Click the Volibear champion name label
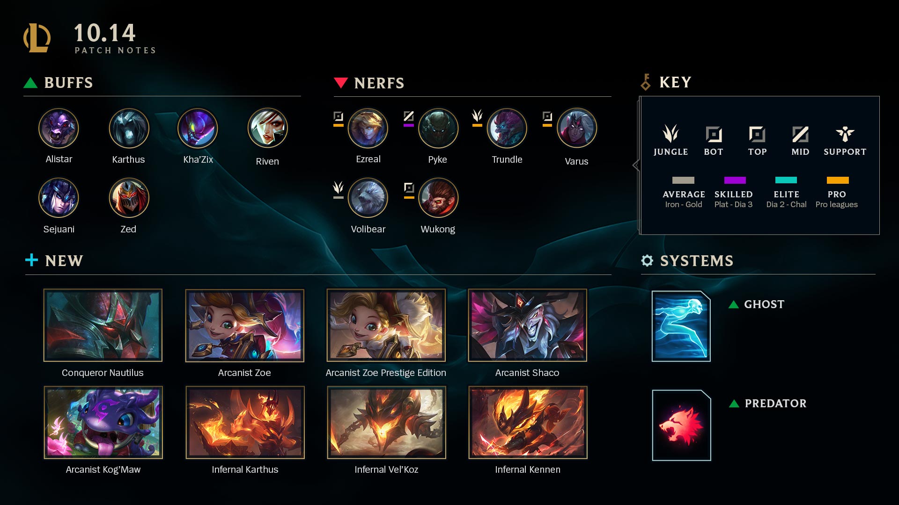 368,229
